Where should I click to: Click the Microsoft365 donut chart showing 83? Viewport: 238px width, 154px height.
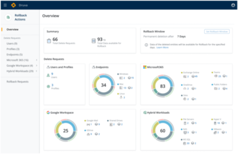click(x=162, y=86)
